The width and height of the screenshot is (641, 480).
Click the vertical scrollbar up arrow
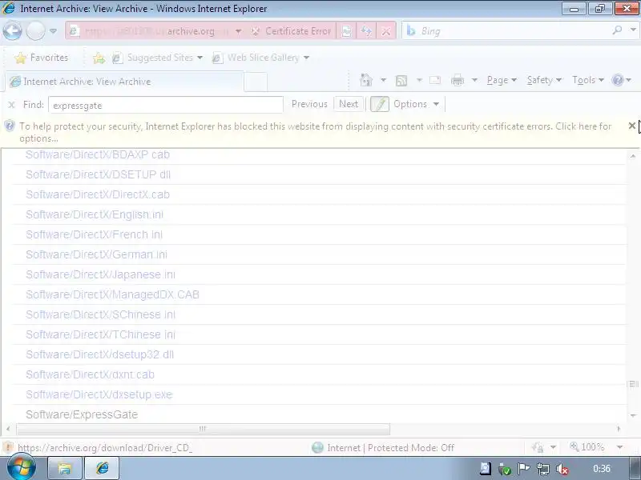pos(633,156)
